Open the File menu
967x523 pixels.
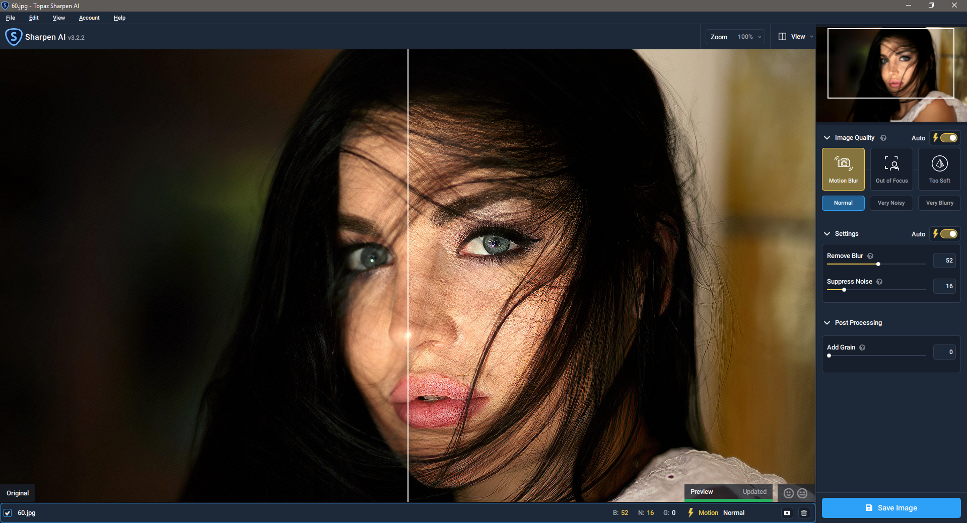[11, 18]
